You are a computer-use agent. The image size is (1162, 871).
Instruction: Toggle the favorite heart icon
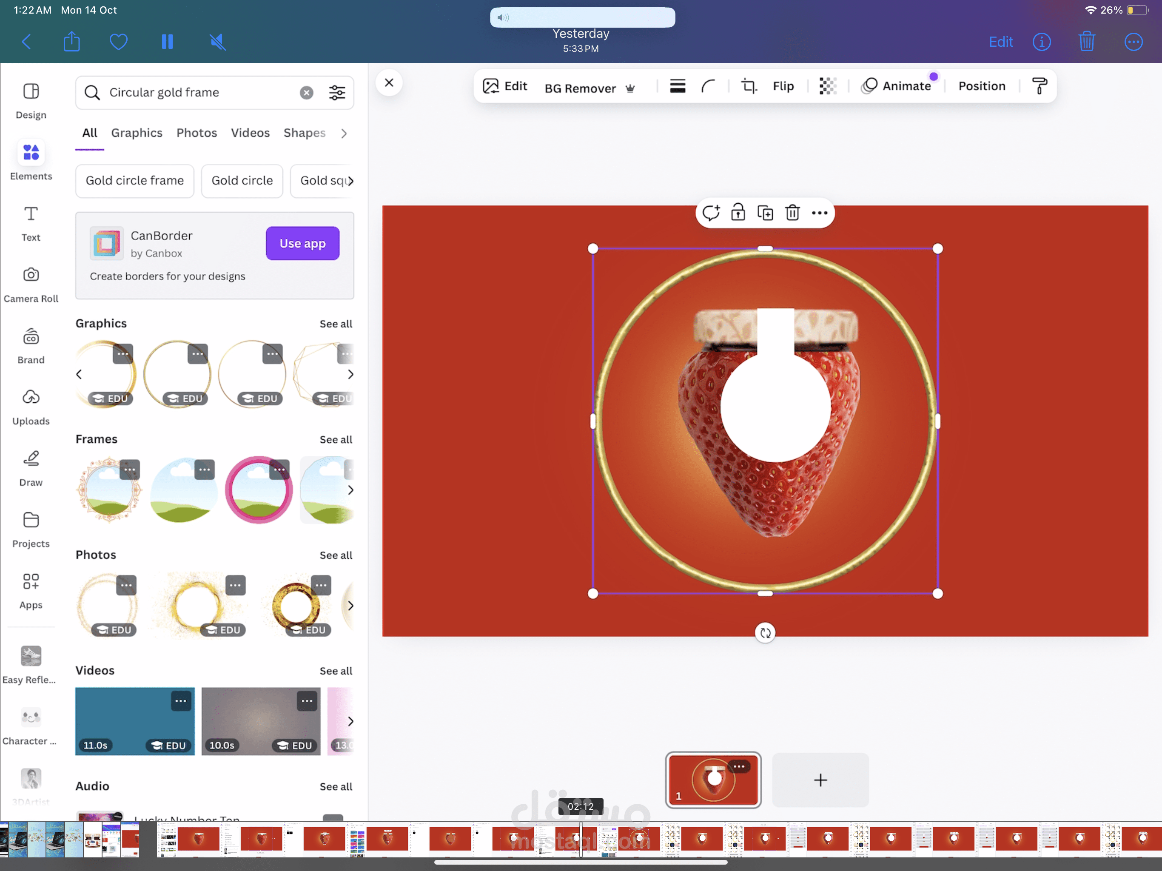[x=118, y=42]
